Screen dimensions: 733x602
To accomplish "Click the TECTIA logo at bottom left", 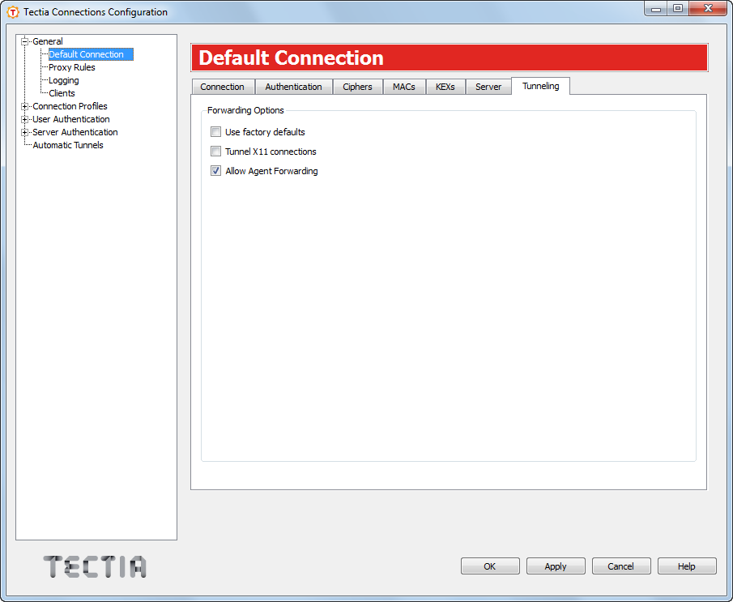I will coord(94,567).
